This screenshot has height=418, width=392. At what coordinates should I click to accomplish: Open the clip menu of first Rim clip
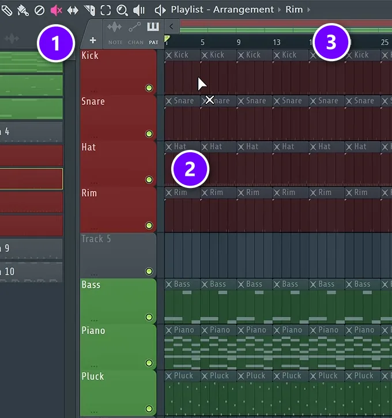(x=168, y=193)
